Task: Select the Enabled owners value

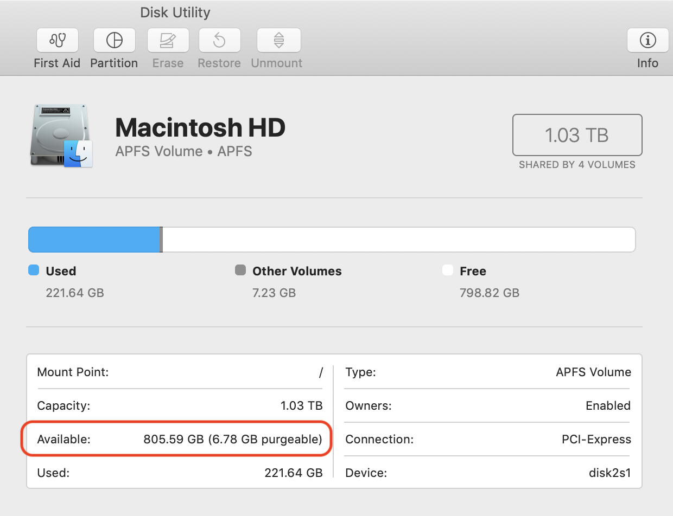Action: coord(608,405)
